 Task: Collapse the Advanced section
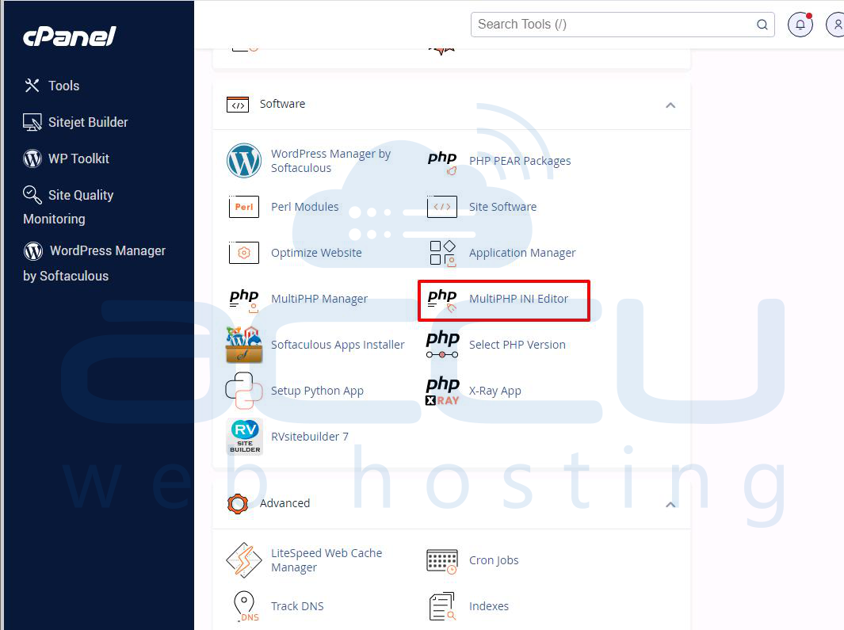[670, 505]
